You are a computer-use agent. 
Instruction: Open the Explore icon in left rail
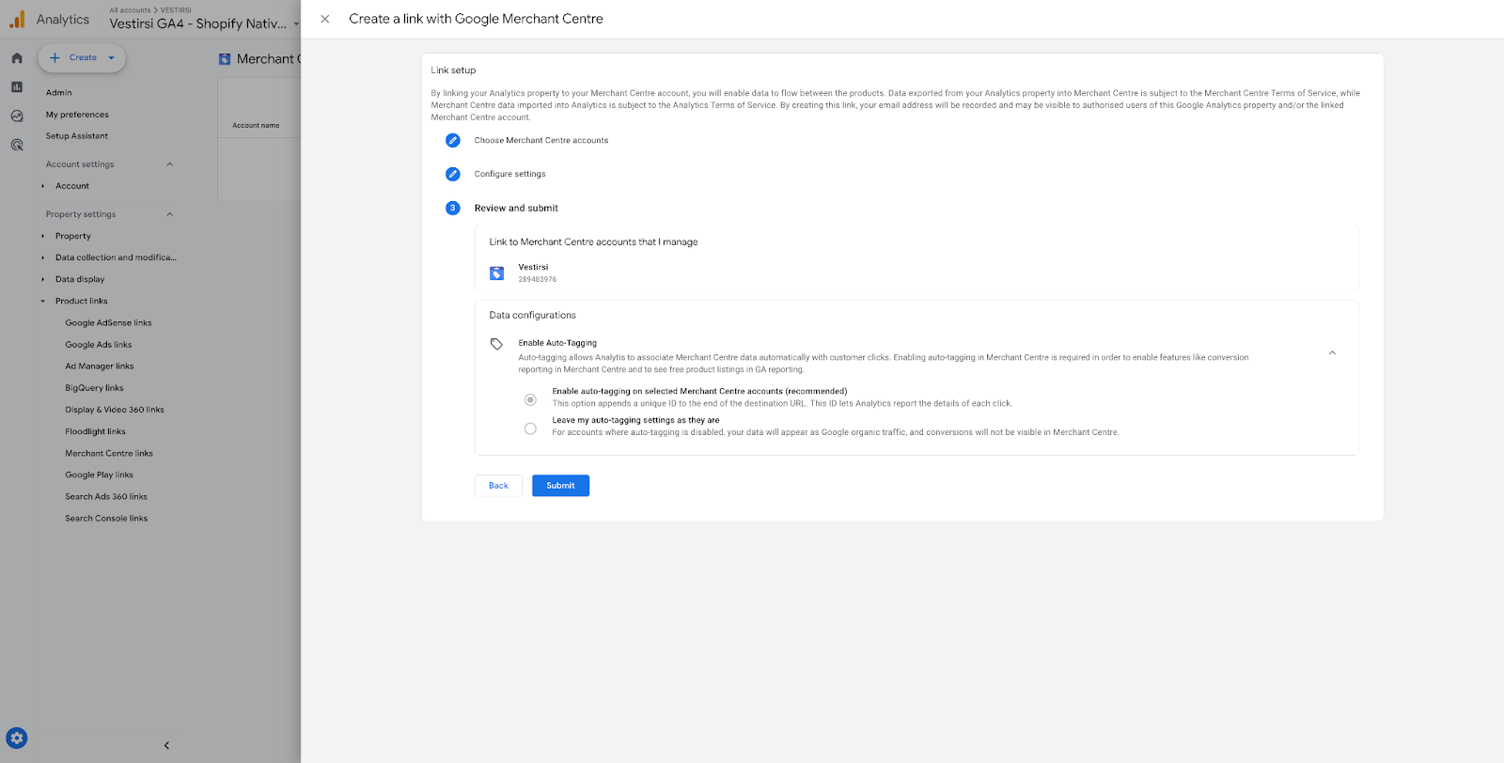coord(17,117)
